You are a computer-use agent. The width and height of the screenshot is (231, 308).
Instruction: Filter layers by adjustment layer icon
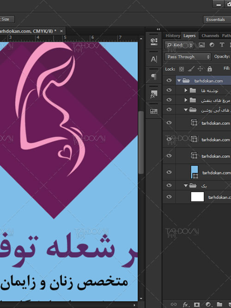click(x=212, y=45)
